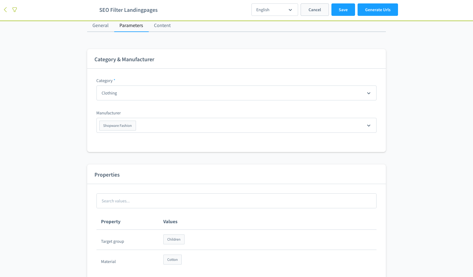
Task: Expand Manufacturer dropdown chevron
Action: pyautogui.click(x=369, y=126)
